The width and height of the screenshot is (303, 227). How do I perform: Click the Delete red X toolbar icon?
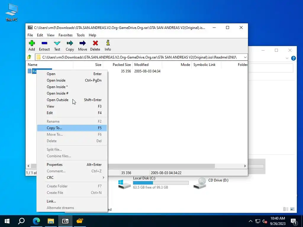pos(95,43)
